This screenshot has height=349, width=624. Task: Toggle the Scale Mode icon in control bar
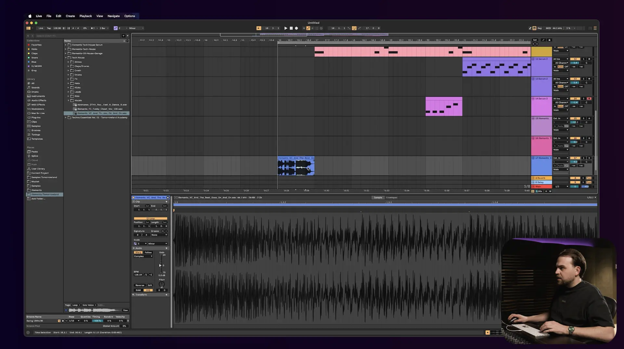[x=115, y=28]
